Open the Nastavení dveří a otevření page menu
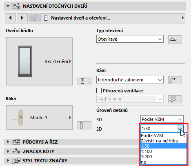Image resolution: width=191 pixels, height=166 pixels. [113, 18]
